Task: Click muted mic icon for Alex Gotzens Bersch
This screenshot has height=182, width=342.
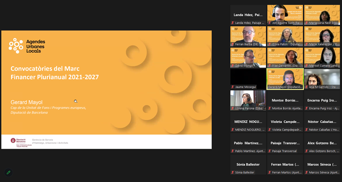Action: (x=307, y=151)
